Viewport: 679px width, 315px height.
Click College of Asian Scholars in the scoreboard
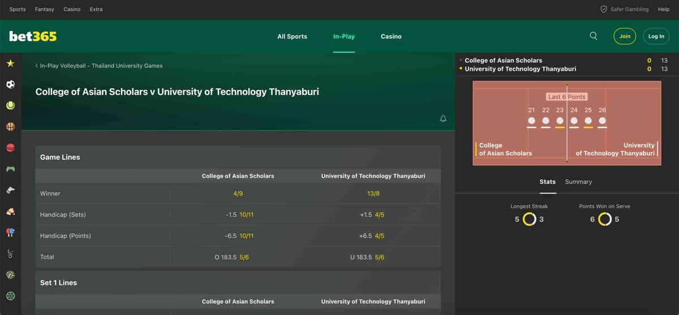(504, 60)
